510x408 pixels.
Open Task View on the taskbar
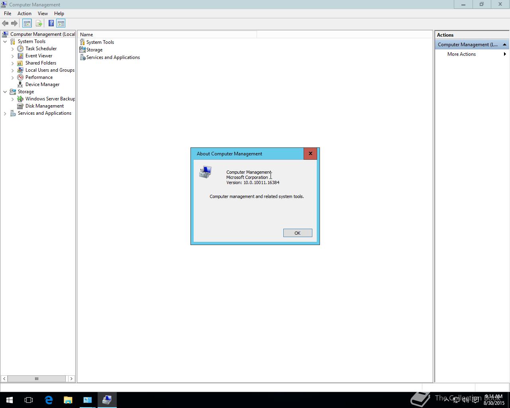[x=29, y=400]
